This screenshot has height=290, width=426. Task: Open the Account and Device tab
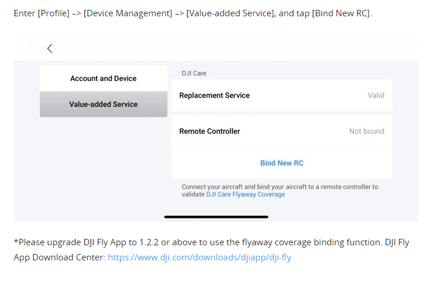pos(103,78)
